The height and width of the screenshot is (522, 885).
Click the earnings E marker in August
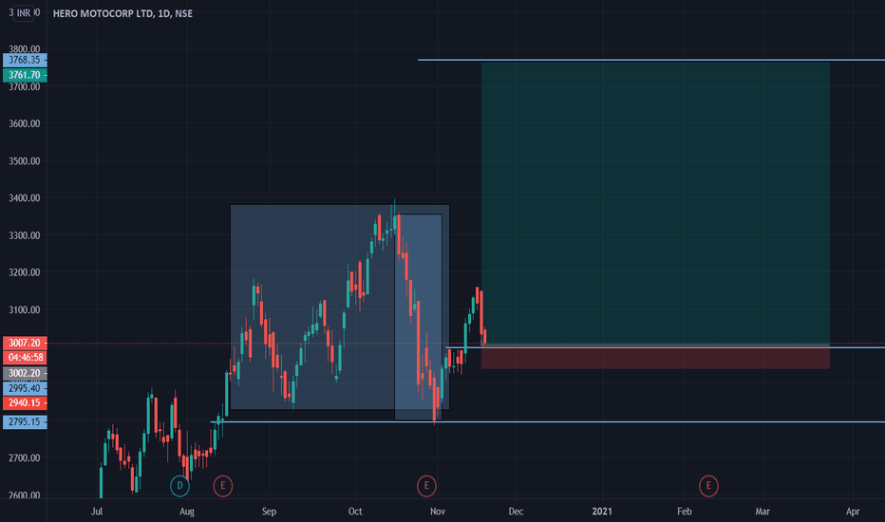tap(223, 485)
